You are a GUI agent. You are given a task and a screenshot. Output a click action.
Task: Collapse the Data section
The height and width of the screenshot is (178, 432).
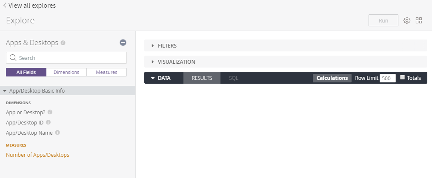(153, 78)
